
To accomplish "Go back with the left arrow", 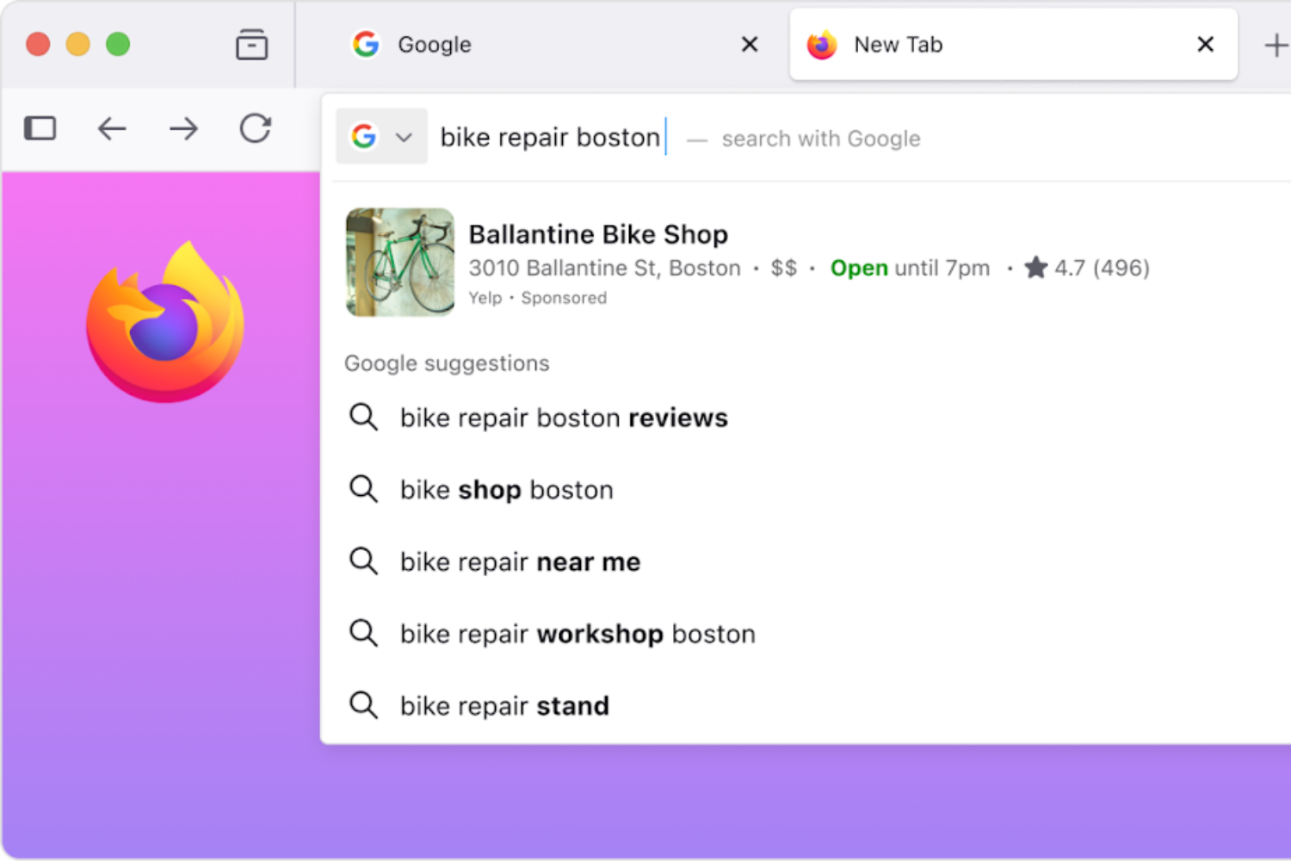I will [x=112, y=129].
